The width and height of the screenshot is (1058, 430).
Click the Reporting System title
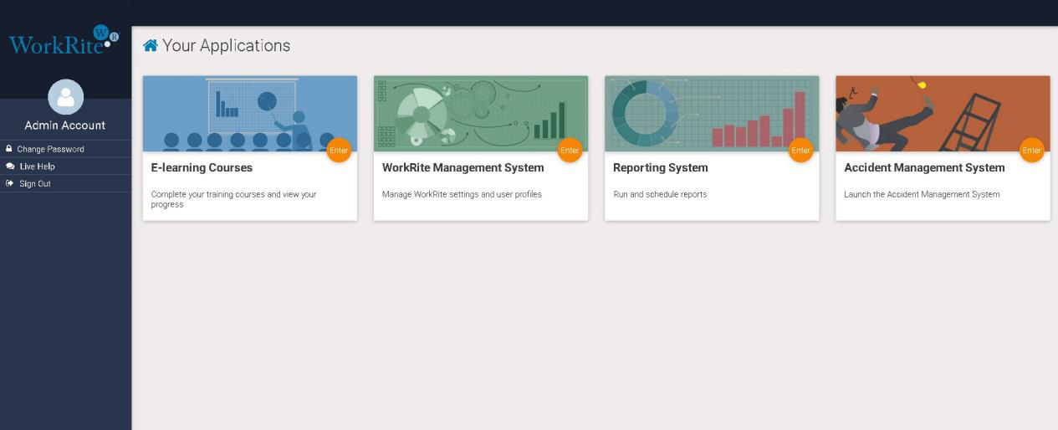click(660, 168)
